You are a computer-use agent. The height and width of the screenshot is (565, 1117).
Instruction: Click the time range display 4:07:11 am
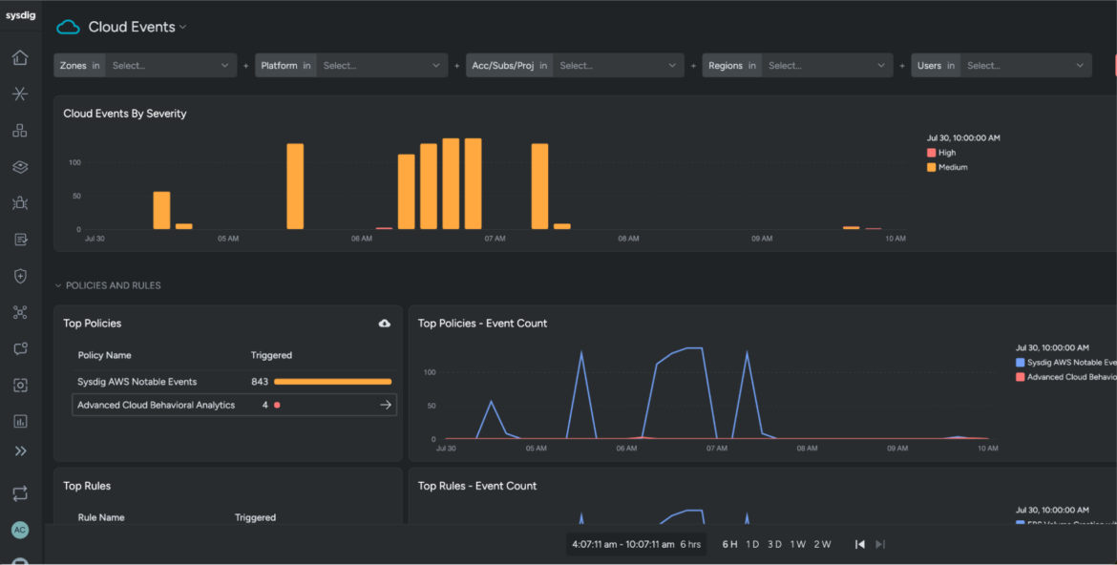(x=636, y=544)
